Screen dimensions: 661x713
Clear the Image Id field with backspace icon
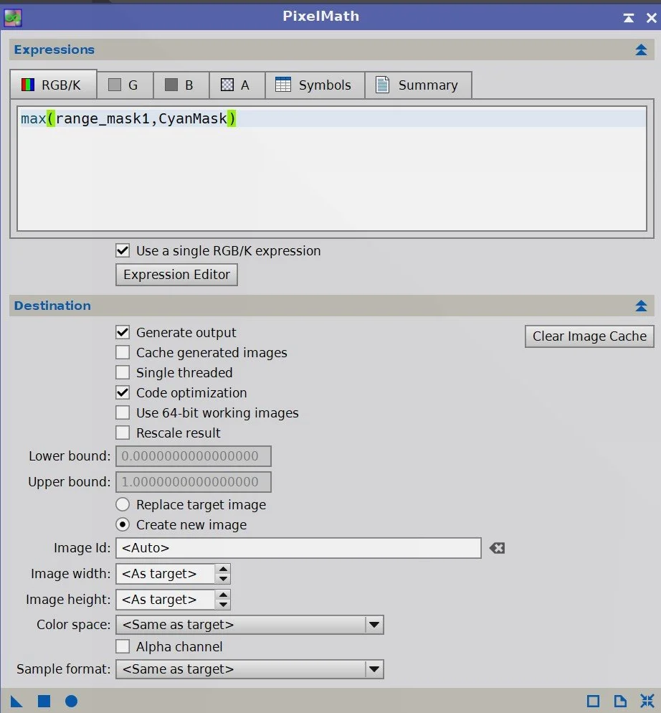coord(497,548)
